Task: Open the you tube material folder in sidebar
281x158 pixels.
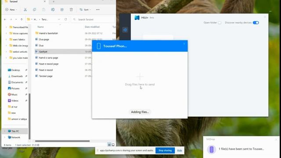Action: coord(18,57)
